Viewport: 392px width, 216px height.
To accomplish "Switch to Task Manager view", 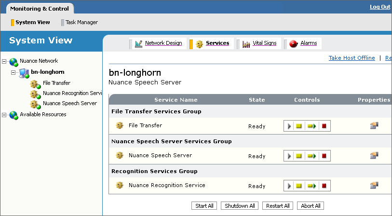I will (x=81, y=22).
